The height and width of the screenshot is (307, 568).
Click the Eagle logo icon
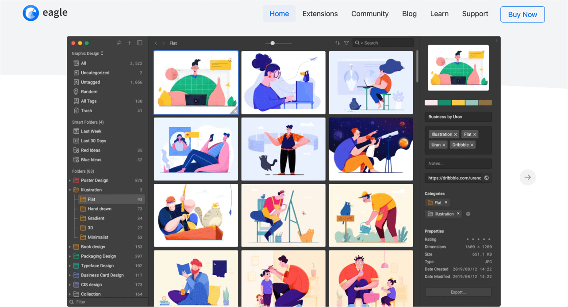[x=31, y=13]
